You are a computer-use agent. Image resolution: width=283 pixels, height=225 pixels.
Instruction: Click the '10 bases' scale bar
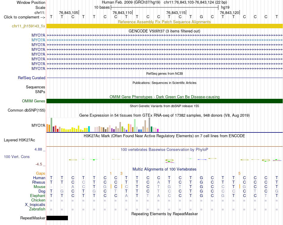164,7
